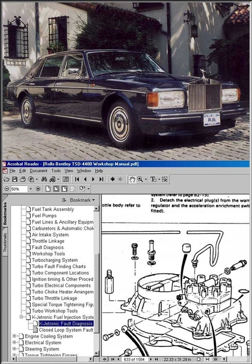Select continuous-facing layout in status bar

tap(216, 359)
